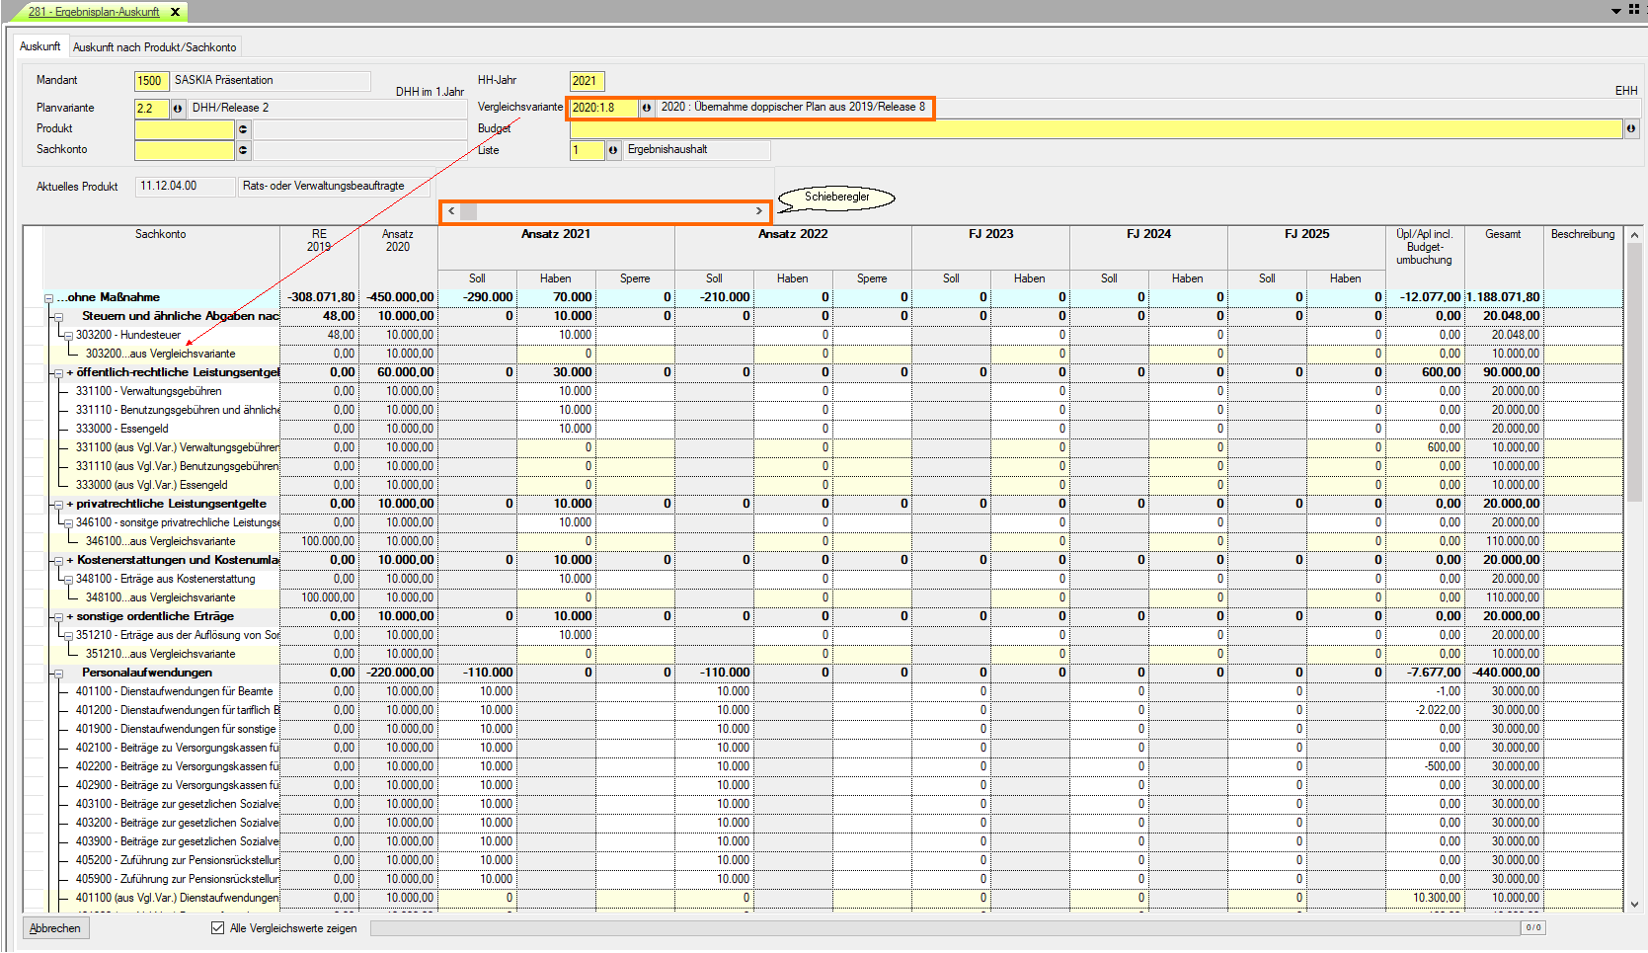Click the Schieberegler right arrow
The width and height of the screenshot is (1648, 953).
point(758,211)
